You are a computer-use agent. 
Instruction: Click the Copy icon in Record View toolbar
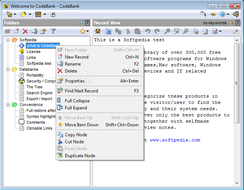point(118,31)
